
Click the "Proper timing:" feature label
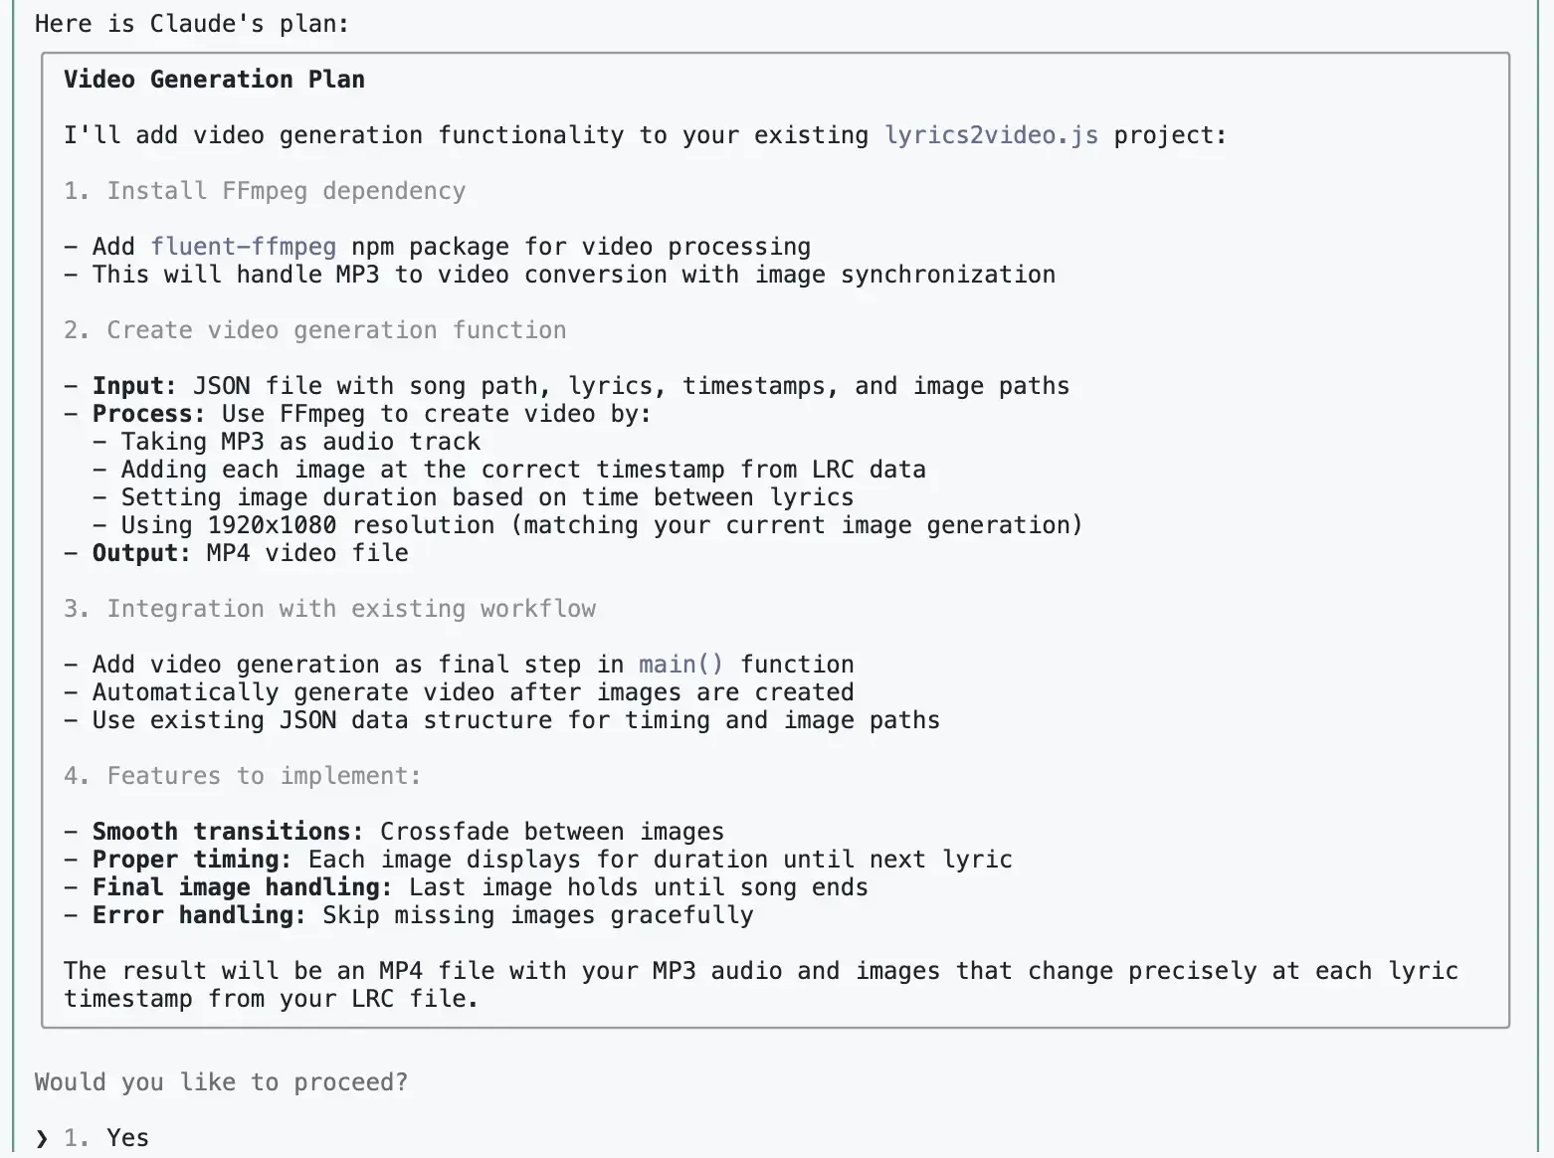[192, 860]
